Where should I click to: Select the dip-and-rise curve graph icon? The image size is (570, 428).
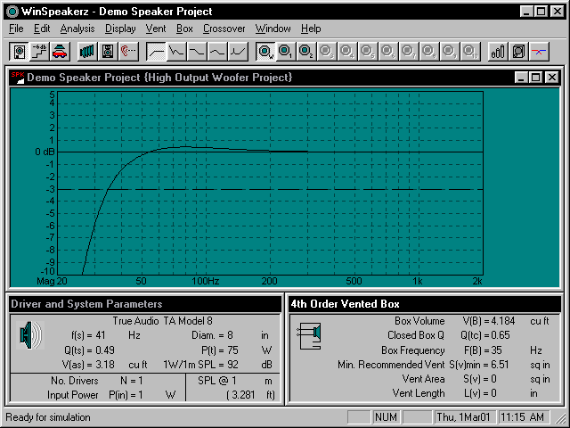238,52
